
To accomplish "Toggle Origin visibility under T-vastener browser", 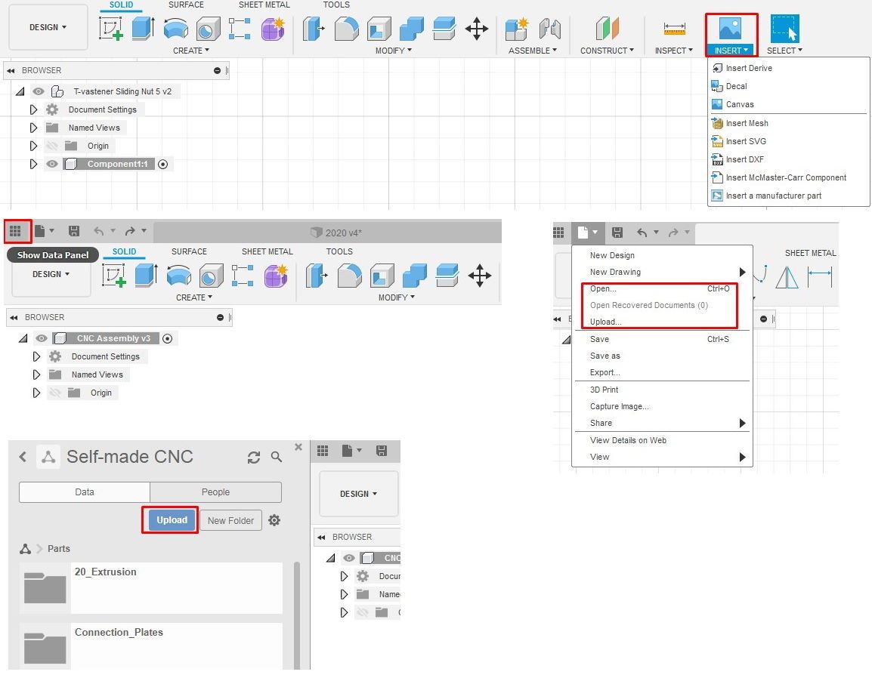I will pos(51,146).
